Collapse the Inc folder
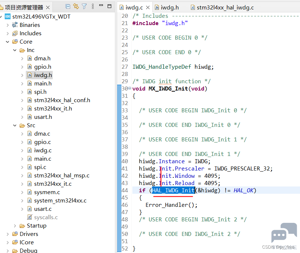 coord(15,50)
